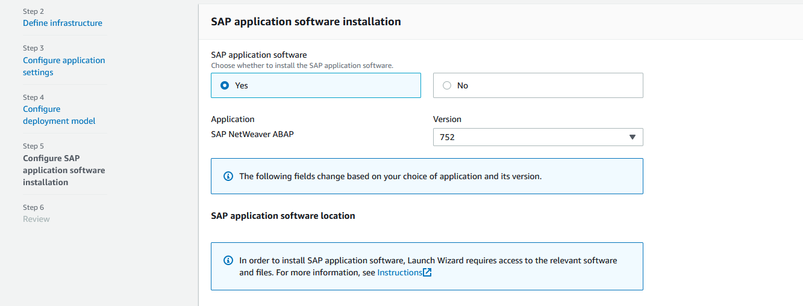Click the "Choose whether to install" helper text

pos(302,66)
